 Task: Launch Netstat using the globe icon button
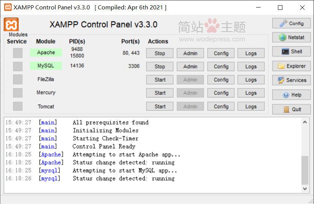pyautogui.click(x=291, y=37)
